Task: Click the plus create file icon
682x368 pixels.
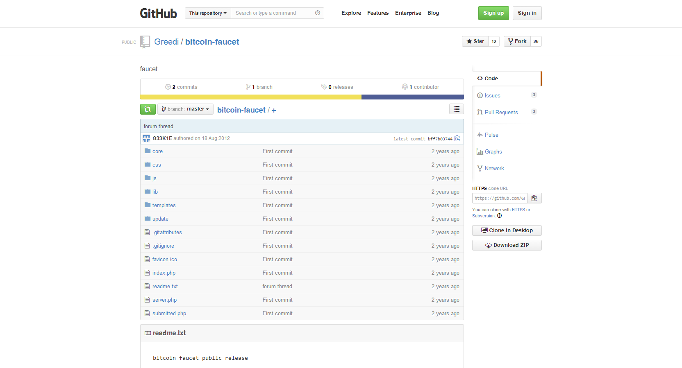Action: tap(274, 111)
